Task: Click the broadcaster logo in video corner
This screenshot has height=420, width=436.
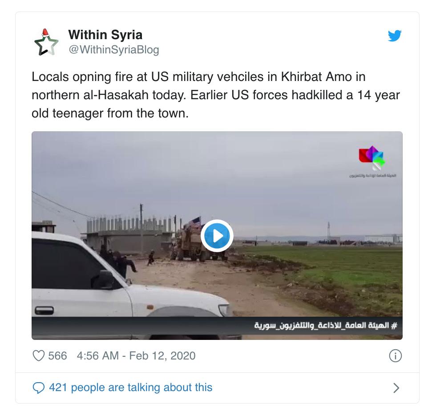Action: 372,157
